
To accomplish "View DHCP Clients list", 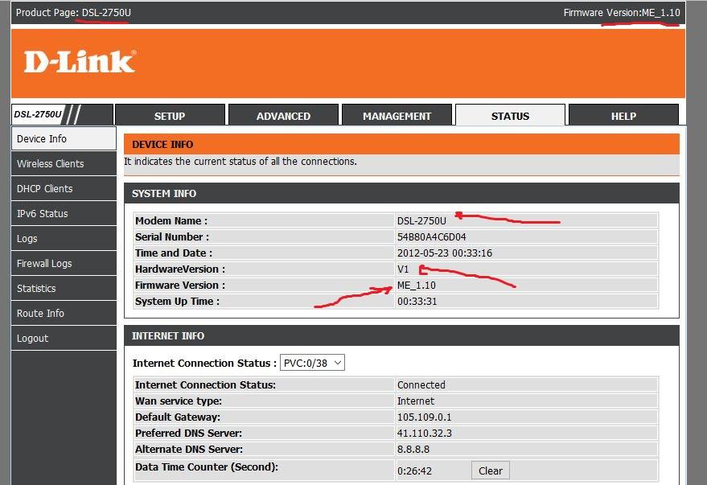I will tap(64, 188).
